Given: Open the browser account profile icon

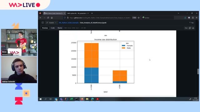Looking at the screenshot, I should (189, 18).
